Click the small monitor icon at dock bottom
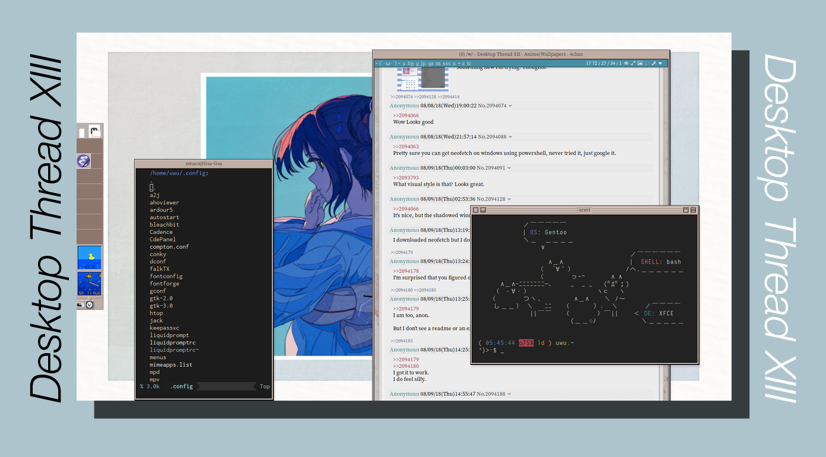826x457 pixels. [x=80, y=304]
